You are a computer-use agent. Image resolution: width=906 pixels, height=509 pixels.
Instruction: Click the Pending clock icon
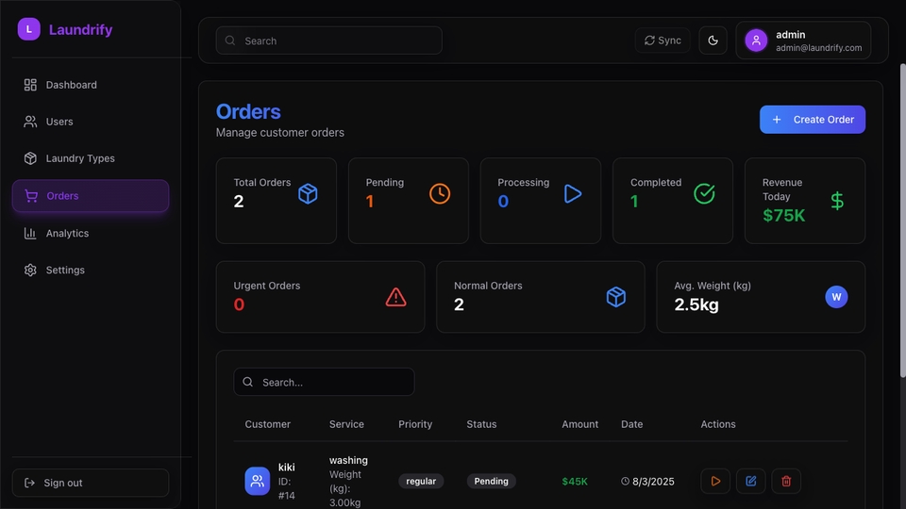click(440, 194)
